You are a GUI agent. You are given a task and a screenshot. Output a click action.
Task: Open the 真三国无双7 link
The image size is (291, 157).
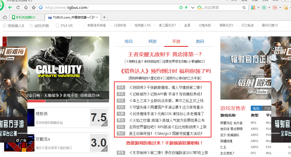pos(167,25)
